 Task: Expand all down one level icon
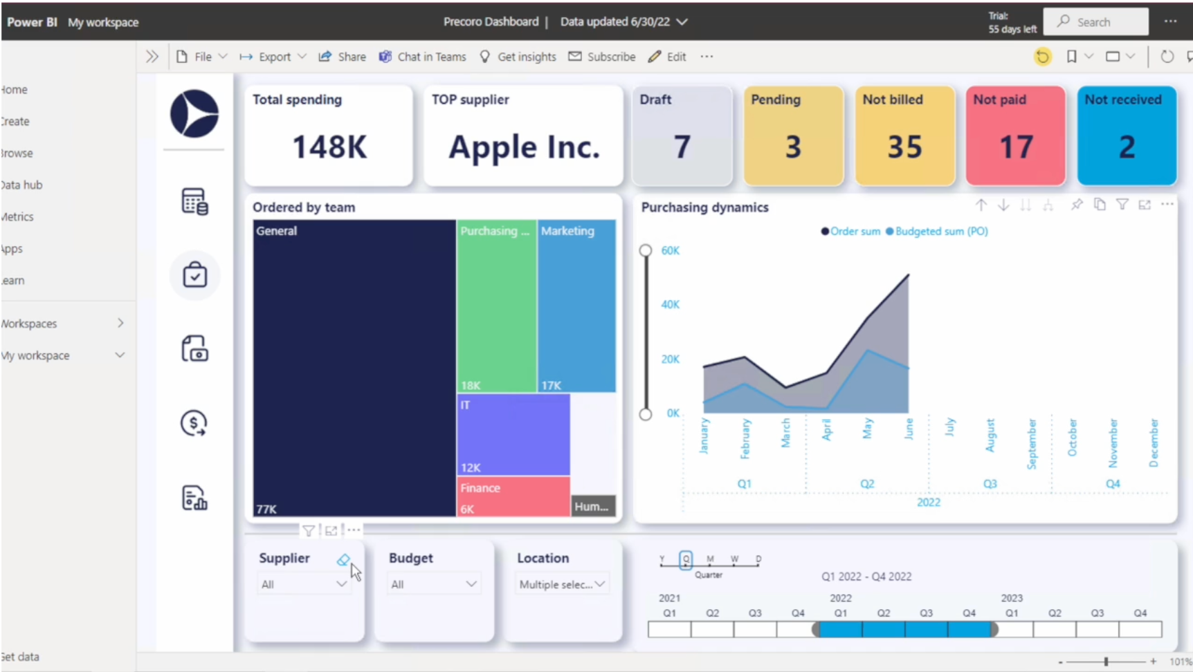point(1048,205)
